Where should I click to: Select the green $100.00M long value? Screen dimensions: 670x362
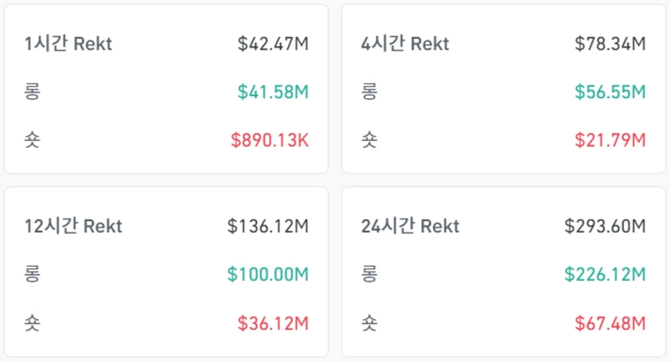coord(268,274)
